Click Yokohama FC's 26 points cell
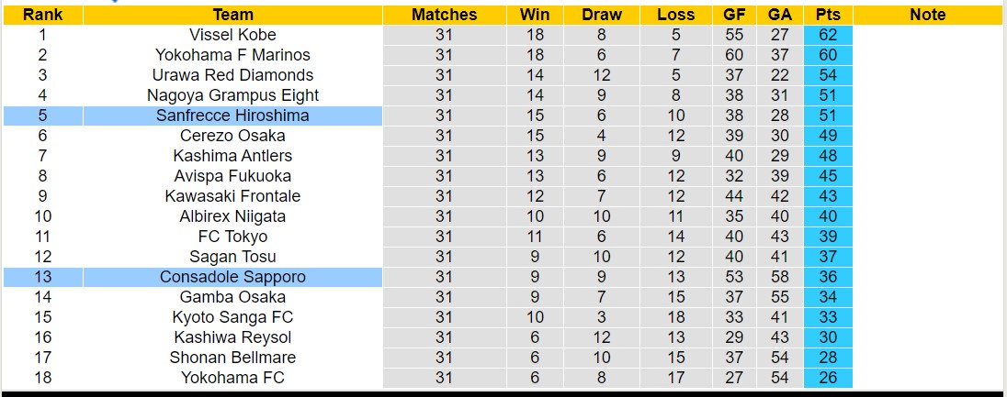Screen dimensions: 1007x397 coord(828,378)
